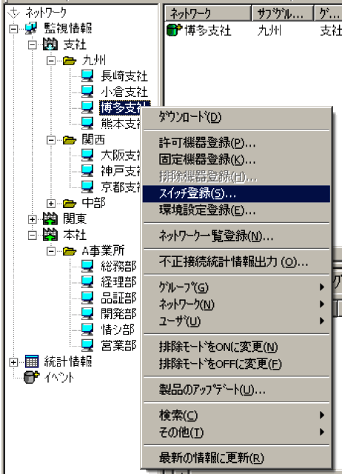
Task: Select イベント tree item label
Action: [x=59, y=377]
